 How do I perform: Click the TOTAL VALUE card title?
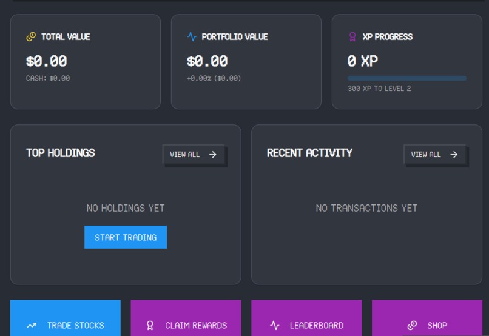(x=66, y=37)
